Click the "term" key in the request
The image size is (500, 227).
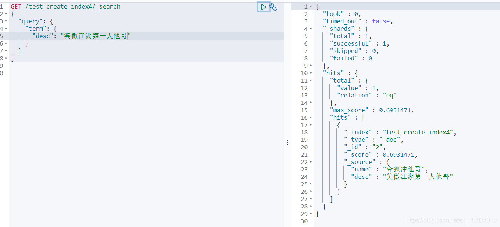[36, 29]
